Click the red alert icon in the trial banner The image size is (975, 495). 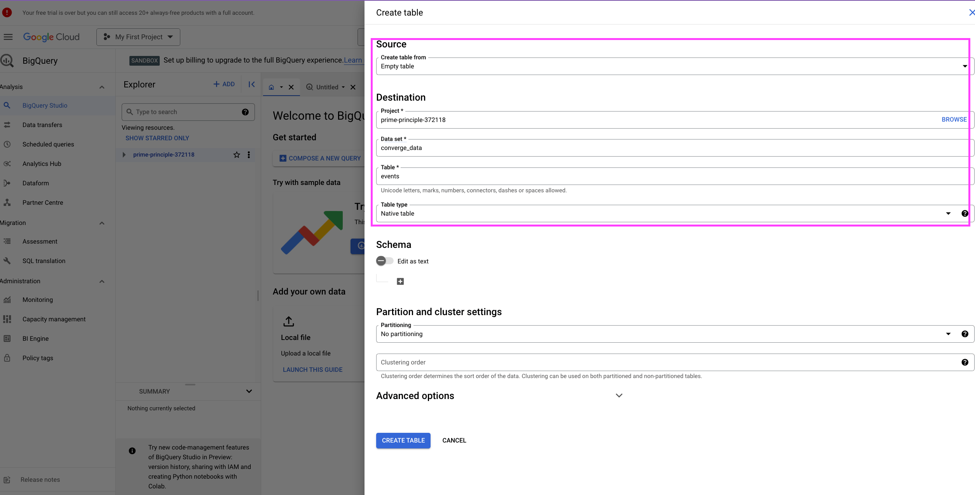(x=7, y=12)
